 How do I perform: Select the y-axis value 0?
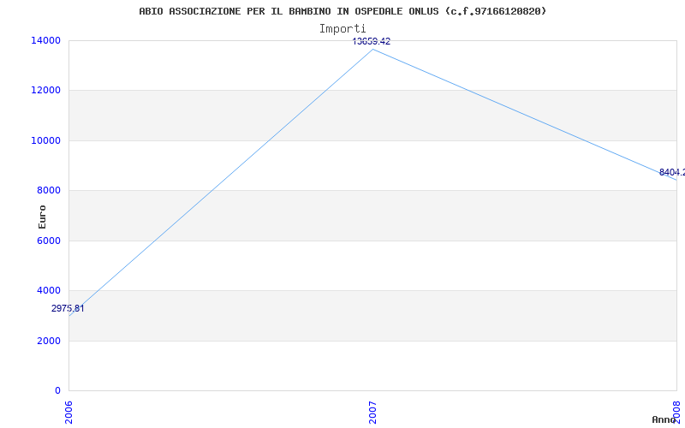(57, 390)
